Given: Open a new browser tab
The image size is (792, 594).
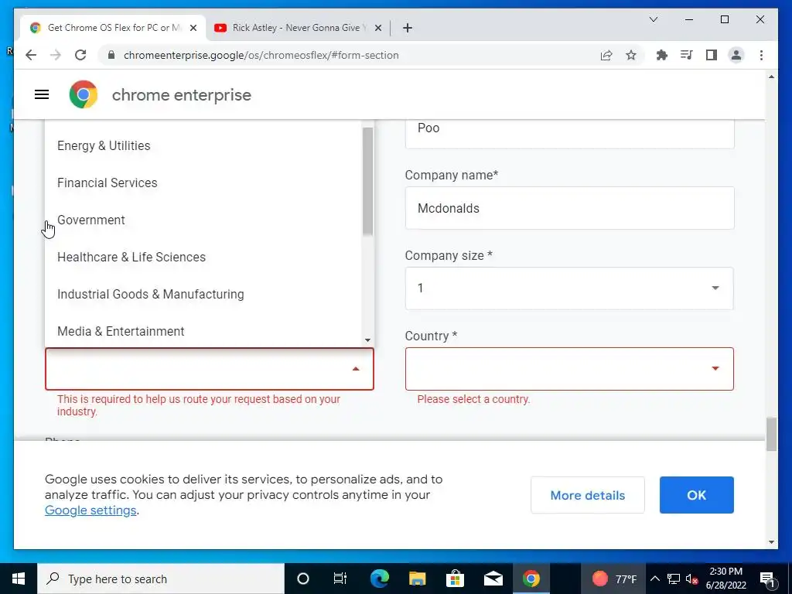Looking at the screenshot, I should click(408, 28).
